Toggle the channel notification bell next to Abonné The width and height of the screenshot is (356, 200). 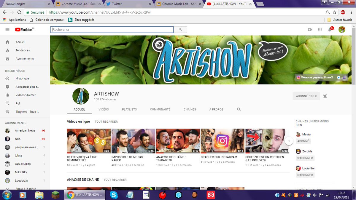pyautogui.click(x=325, y=96)
